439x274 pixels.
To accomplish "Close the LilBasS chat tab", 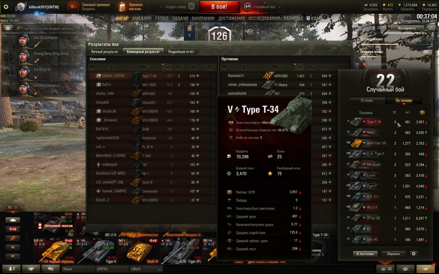I will 160,269.
